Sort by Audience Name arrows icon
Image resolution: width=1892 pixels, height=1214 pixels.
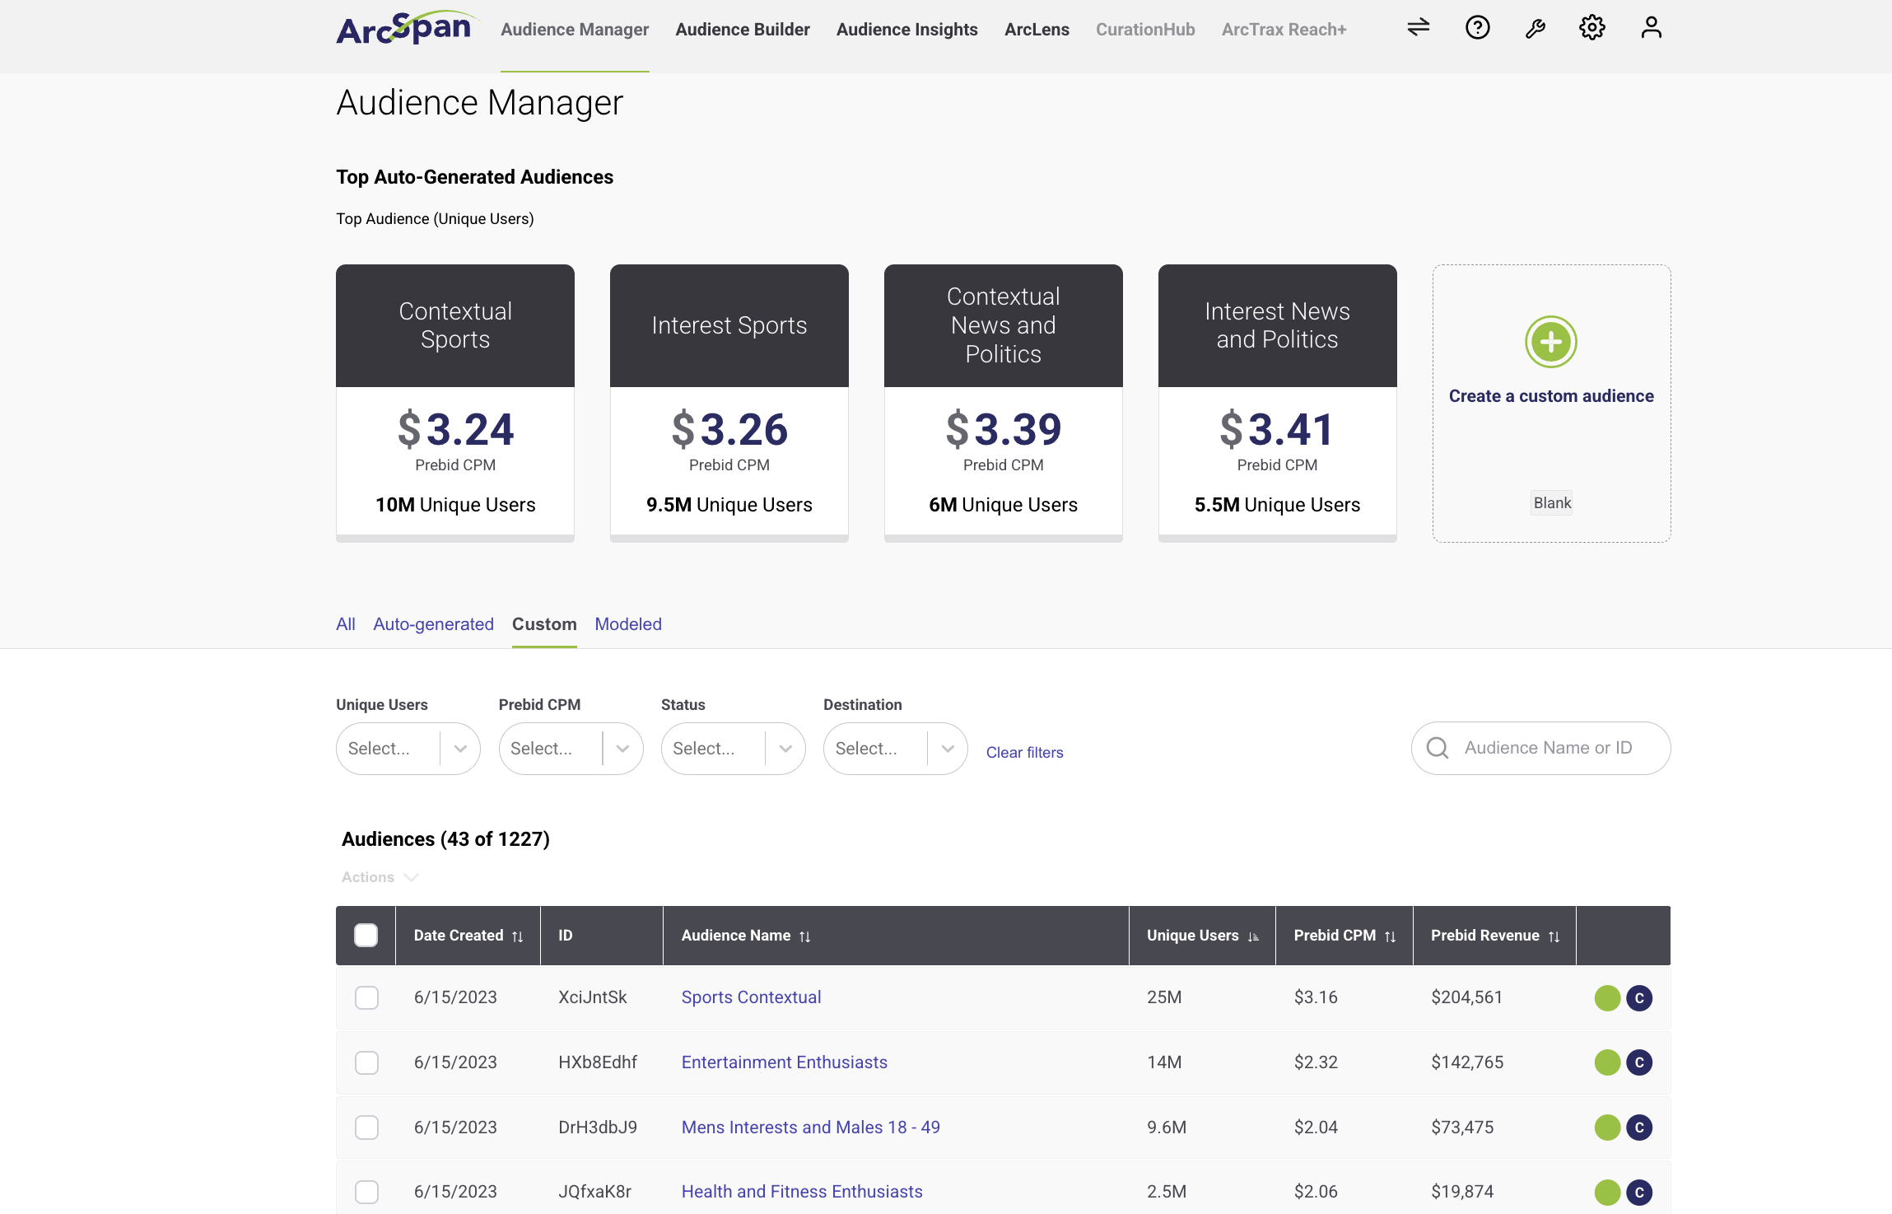pos(804,936)
